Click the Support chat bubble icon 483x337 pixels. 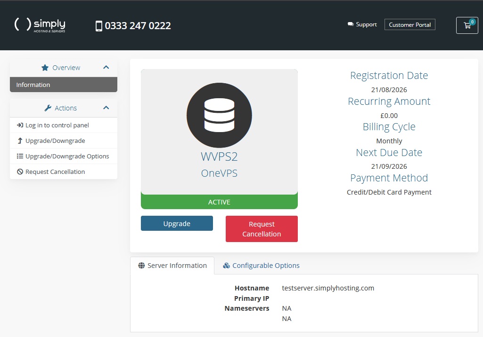[x=351, y=24]
